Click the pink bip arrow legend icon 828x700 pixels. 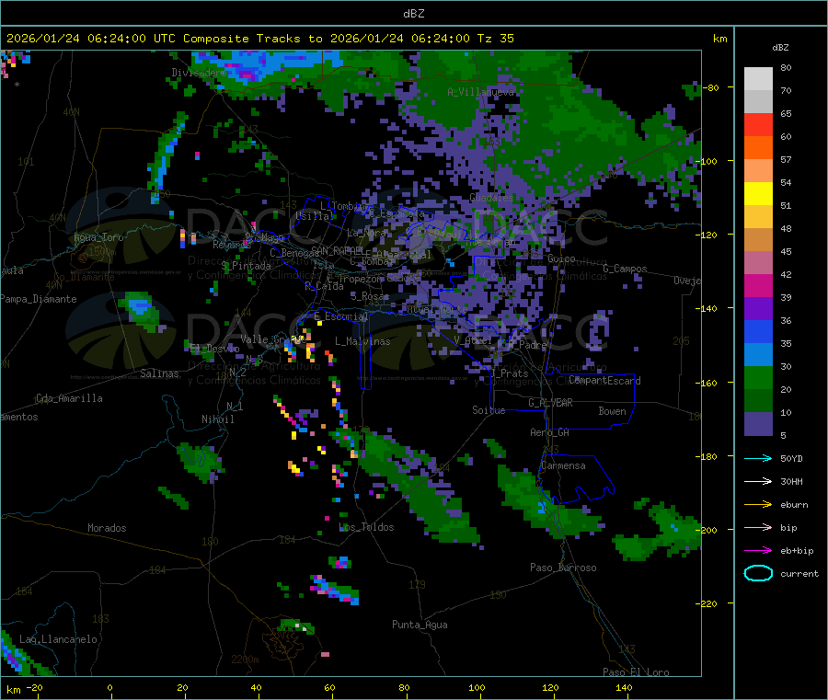click(758, 527)
